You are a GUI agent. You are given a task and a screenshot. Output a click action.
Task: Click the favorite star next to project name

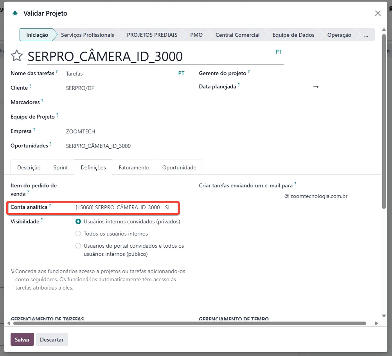click(16, 56)
